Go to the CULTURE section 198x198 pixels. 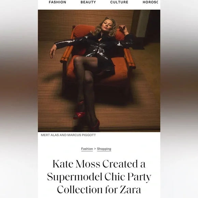(119, 2)
